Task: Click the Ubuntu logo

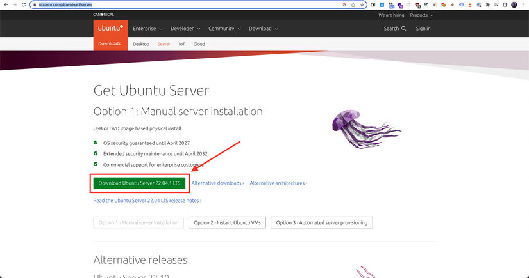Action: tap(111, 28)
